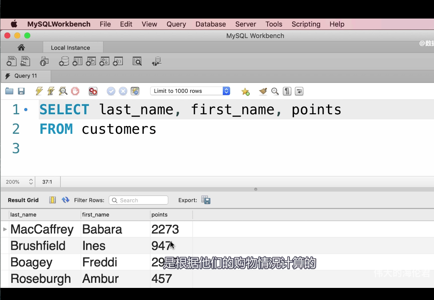Stop query execution red hand icon
Viewport: 434px width, 300px height.
coord(75,91)
